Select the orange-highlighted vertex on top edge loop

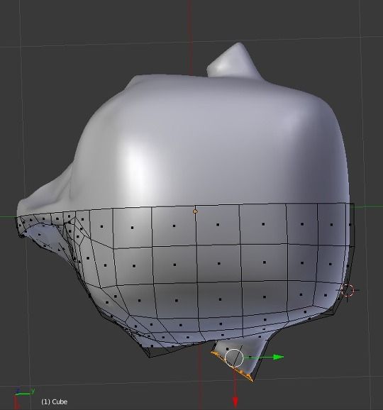(x=195, y=211)
